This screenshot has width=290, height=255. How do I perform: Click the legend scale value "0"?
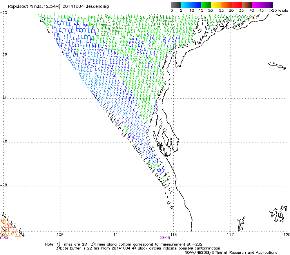point(172,11)
